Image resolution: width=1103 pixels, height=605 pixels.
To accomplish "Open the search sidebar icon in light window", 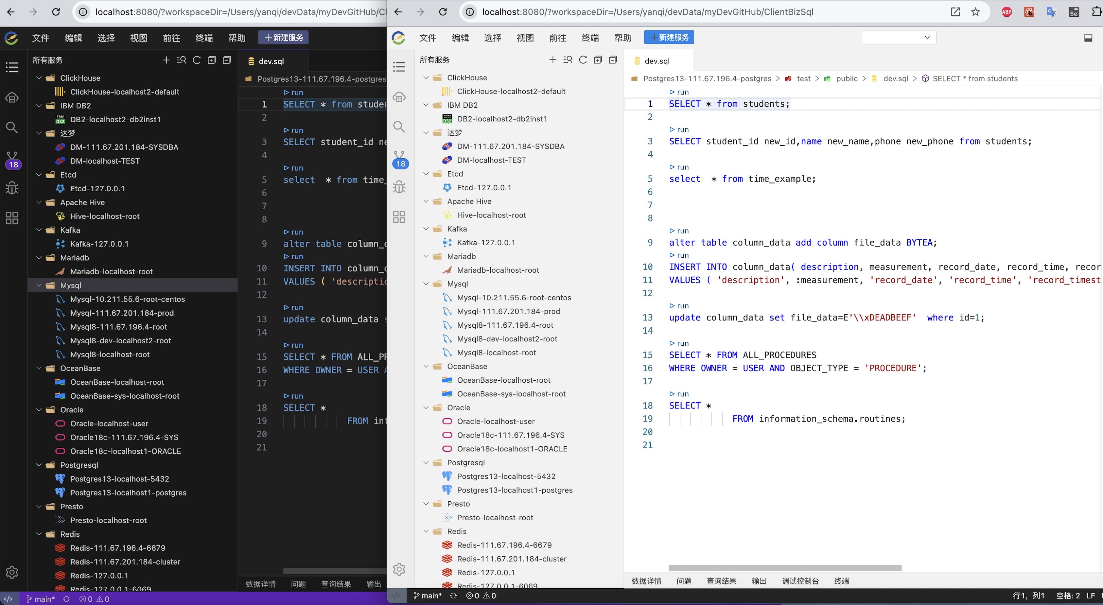I will tap(399, 127).
